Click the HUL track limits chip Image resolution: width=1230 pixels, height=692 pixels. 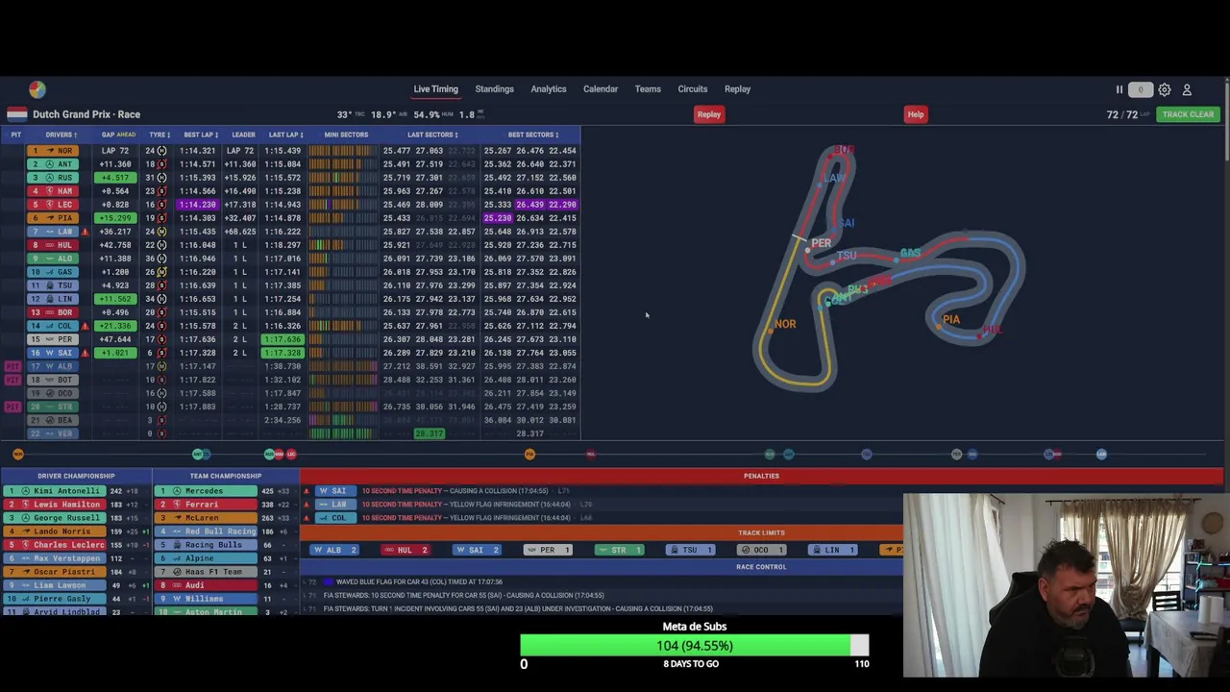point(406,550)
